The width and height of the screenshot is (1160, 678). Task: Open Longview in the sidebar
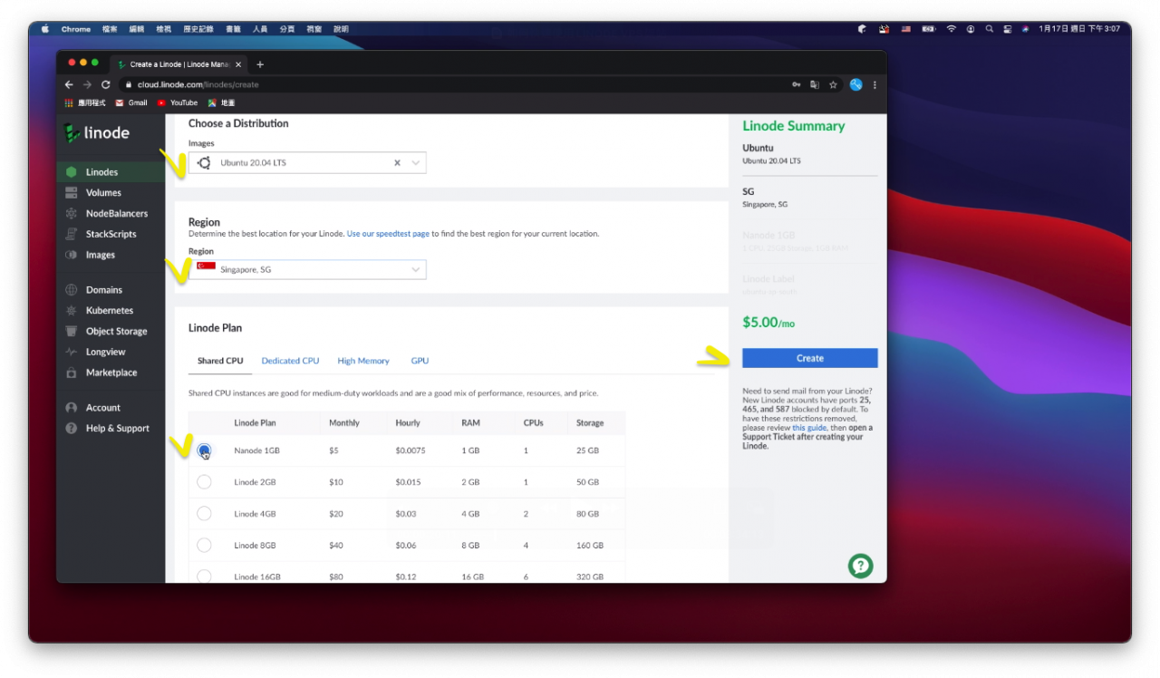[x=105, y=353]
